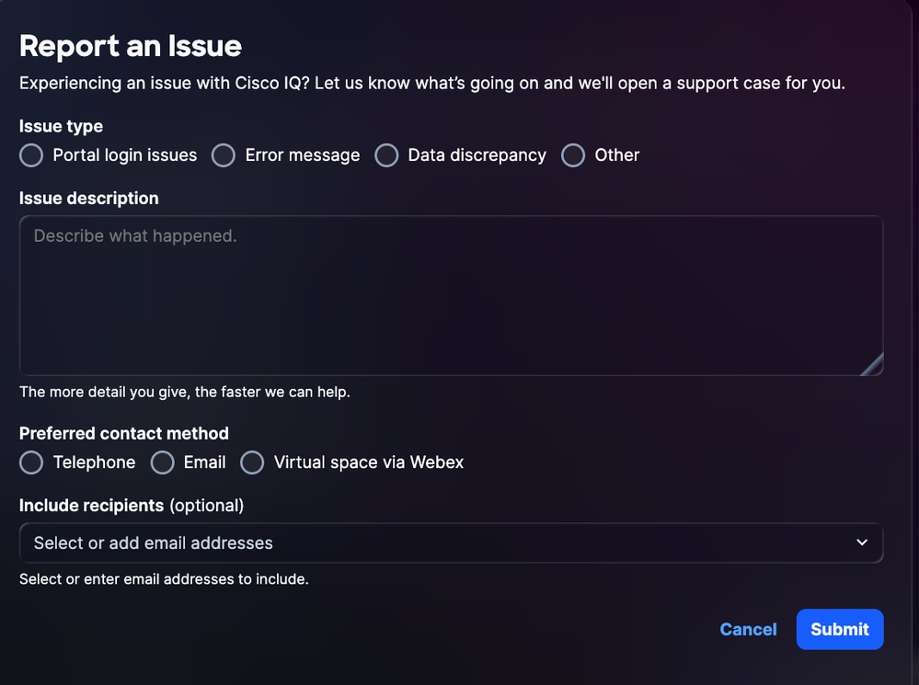
Task: Select the Portal login issues radio button
Action: coord(31,155)
